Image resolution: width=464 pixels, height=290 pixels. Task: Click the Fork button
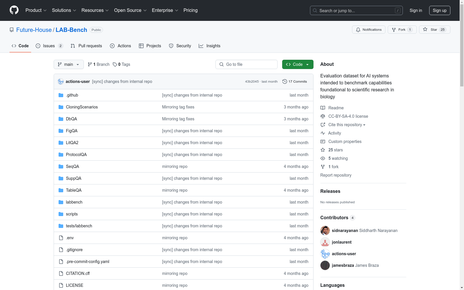(402, 30)
